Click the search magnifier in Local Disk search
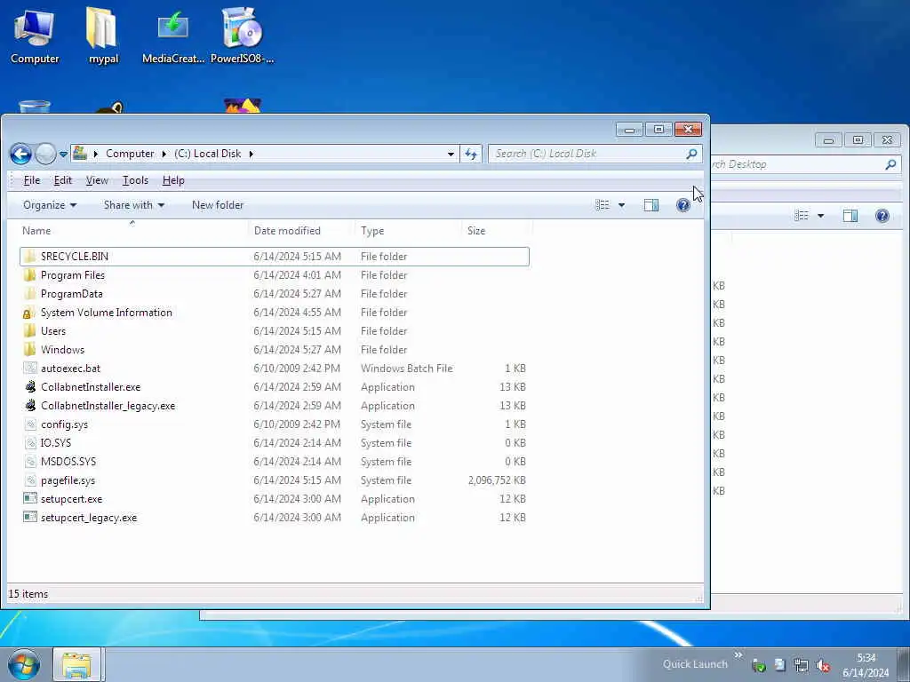Viewport: 910px width, 682px height. click(x=691, y=154)
